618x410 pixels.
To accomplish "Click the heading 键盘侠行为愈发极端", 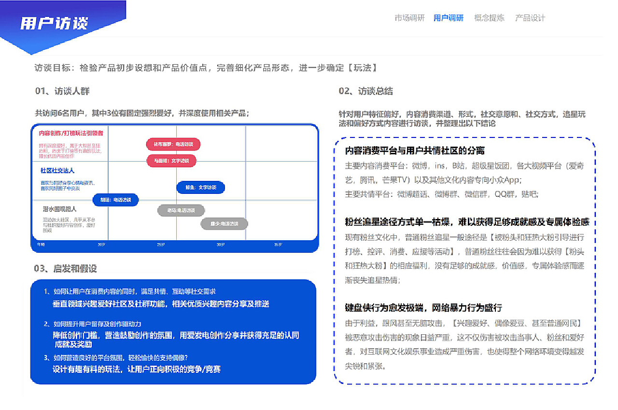I will [x=423, y=307].
